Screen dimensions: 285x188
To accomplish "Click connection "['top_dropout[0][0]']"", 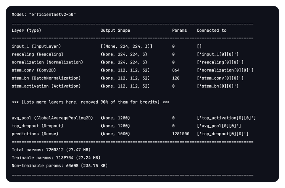I will [x=222, y=134].
